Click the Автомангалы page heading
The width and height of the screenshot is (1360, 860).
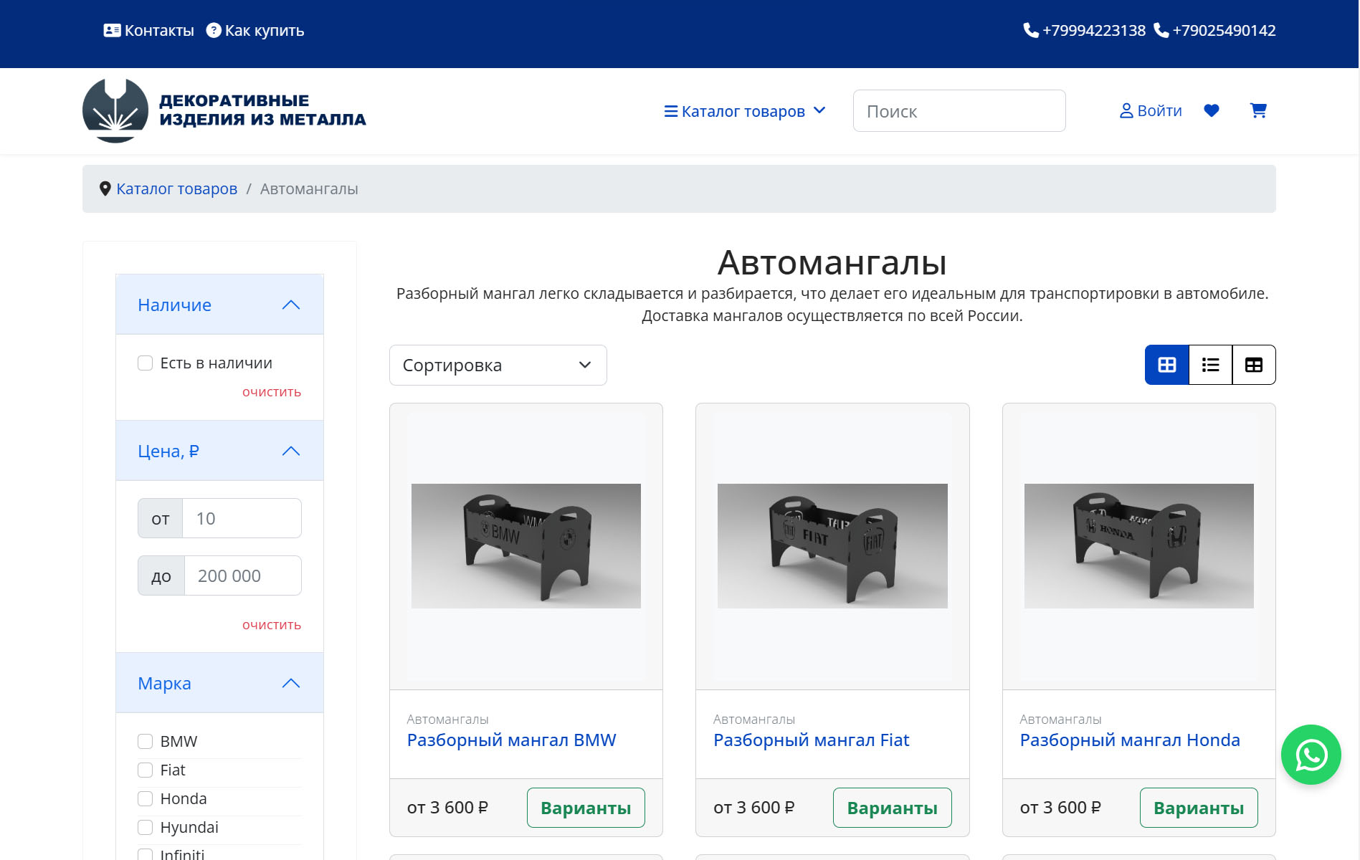coord(832,262)
